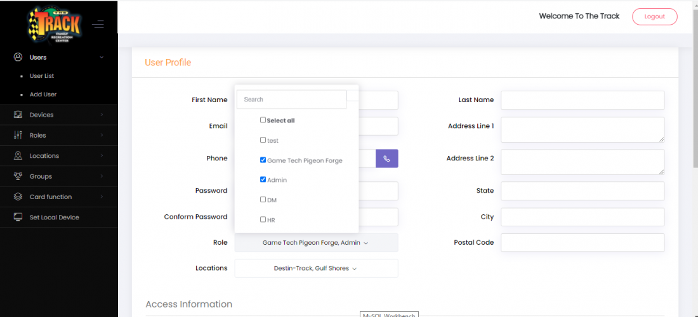Open the Role dropdown
Viewport: 698px width, 317px height.
point(316,243)
